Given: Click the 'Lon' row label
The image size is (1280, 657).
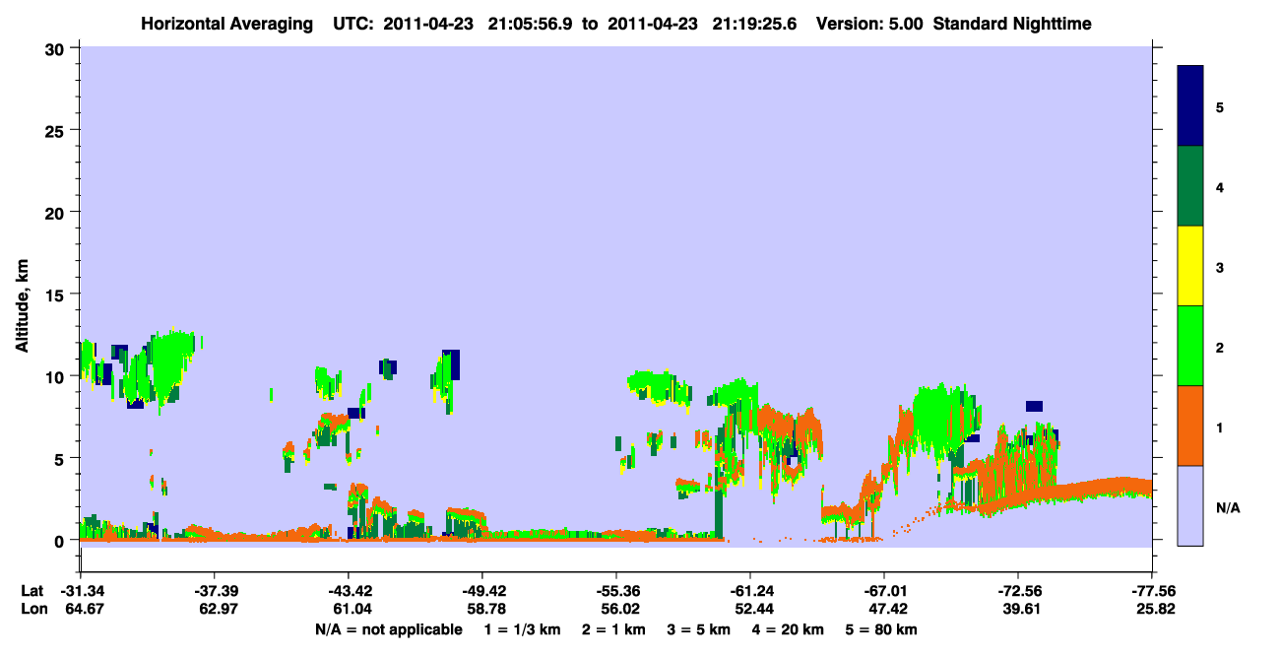Looking at the screenshot, I should click(x=33, y=610).
